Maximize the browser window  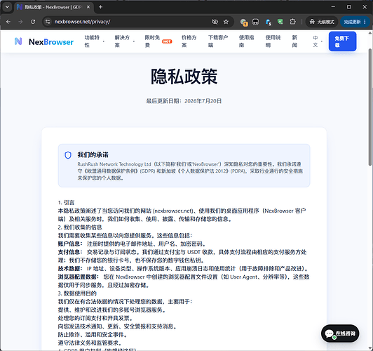(x=348, y=7)
